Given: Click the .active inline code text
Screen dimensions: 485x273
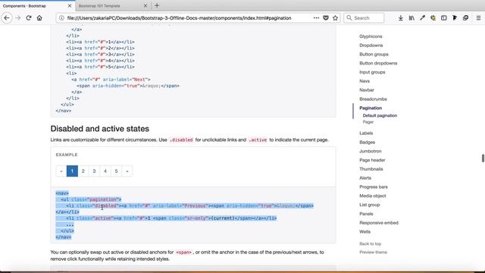Looking at the screenshot, I should click(x=258, y=140).
